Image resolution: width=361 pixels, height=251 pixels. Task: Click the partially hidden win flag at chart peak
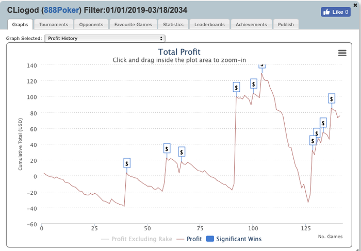click(262, 66)
